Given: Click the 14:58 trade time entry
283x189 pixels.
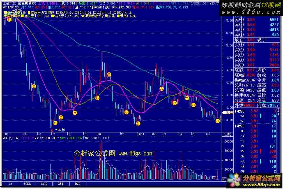Looking at the screenshot, I should [239, 111].
